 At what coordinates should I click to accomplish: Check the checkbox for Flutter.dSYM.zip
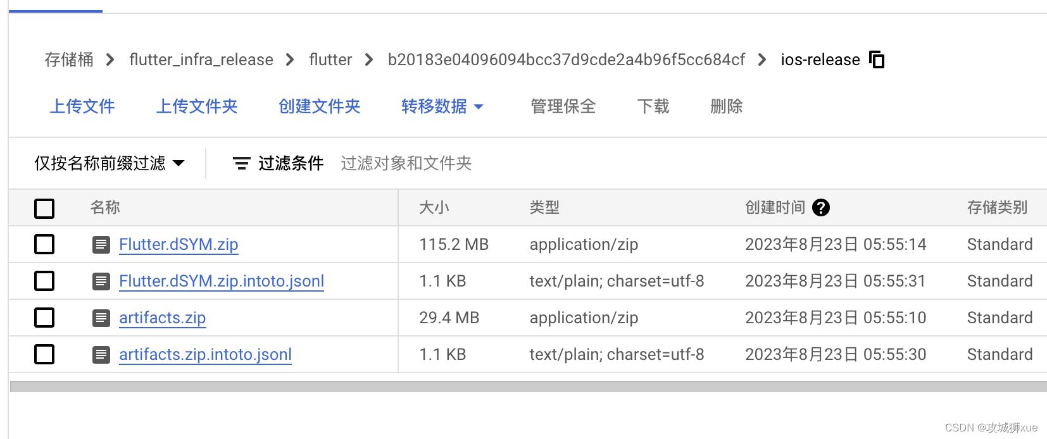44,244
